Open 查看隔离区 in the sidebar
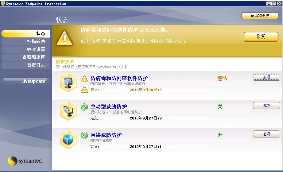 click(26, 57)
